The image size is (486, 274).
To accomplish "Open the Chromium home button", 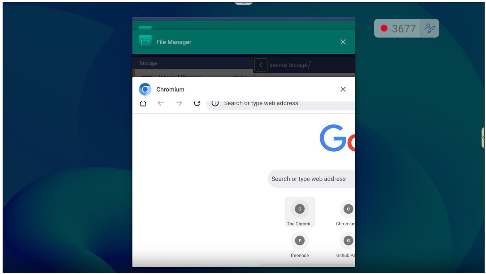I will (143, 104).
